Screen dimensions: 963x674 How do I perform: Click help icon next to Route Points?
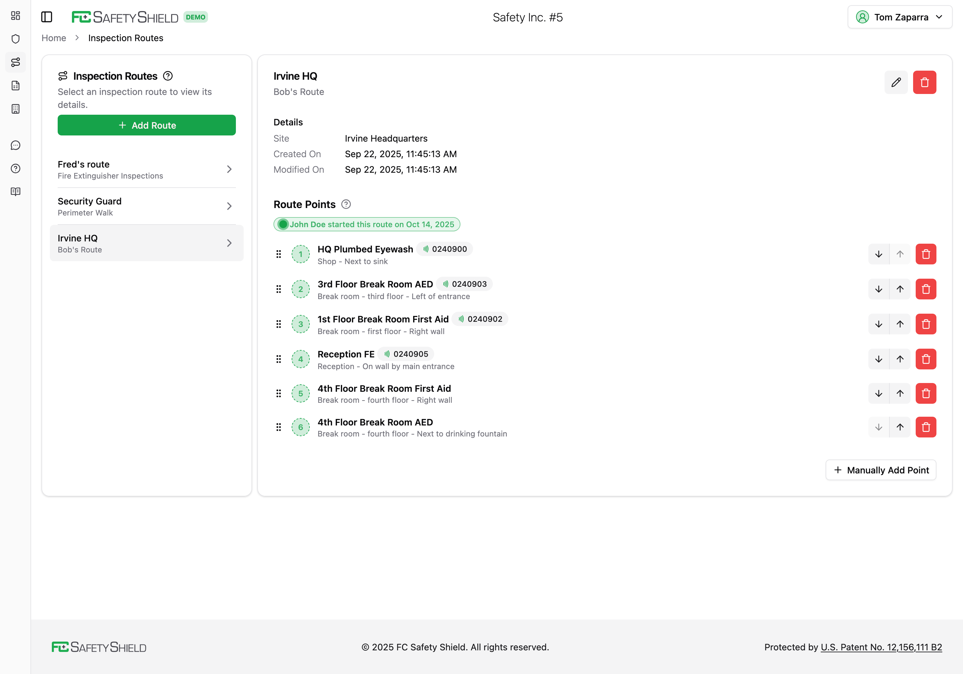click(346, 204)
